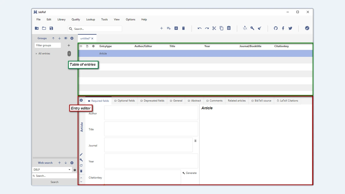Switch to the Comments tab

tap(214, 101)
